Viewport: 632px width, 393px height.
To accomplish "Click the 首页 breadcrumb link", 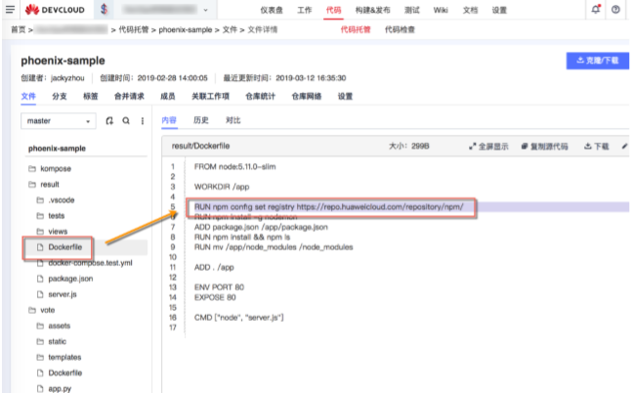I will [x=19, y=29].
